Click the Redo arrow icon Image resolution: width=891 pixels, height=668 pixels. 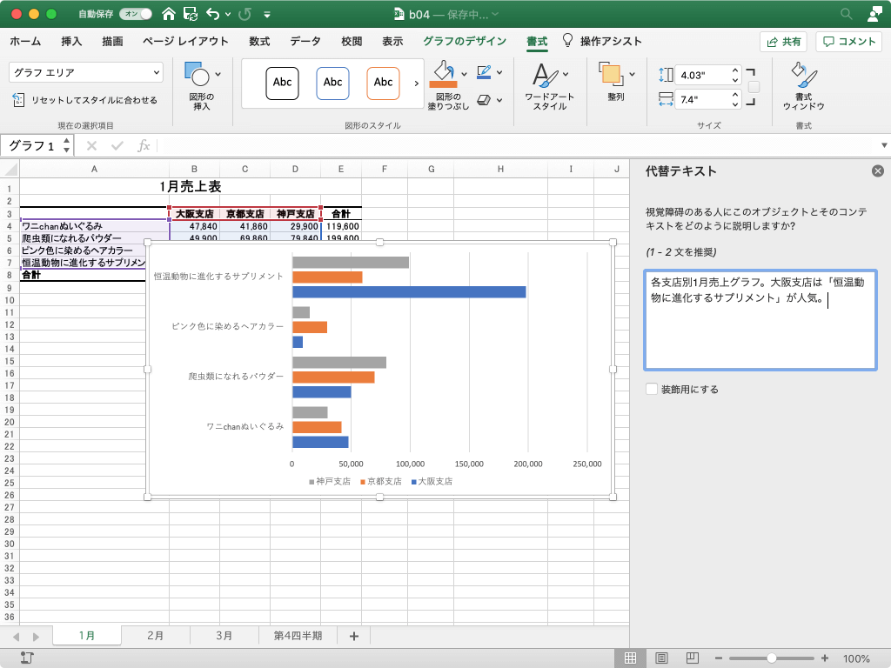pos(245,14)
